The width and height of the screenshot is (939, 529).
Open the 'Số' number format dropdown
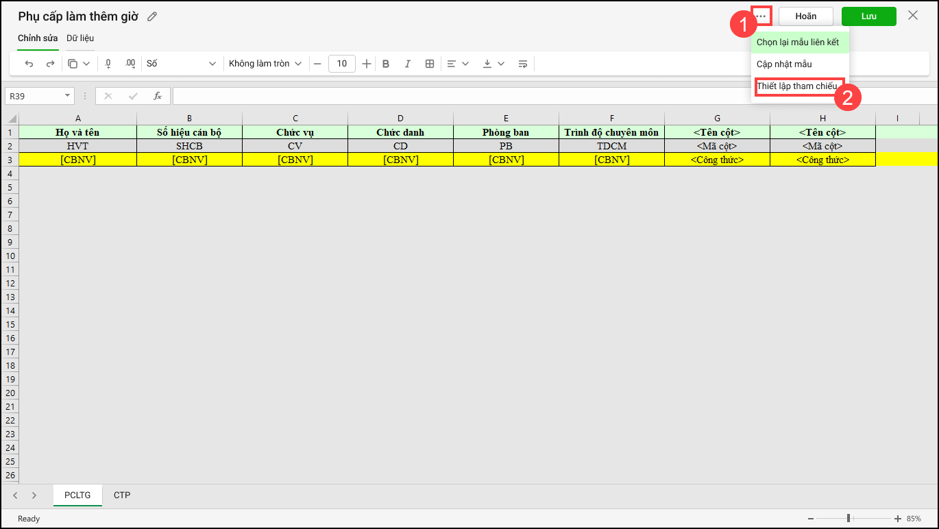pyautogui.click(x=181, y=64)
